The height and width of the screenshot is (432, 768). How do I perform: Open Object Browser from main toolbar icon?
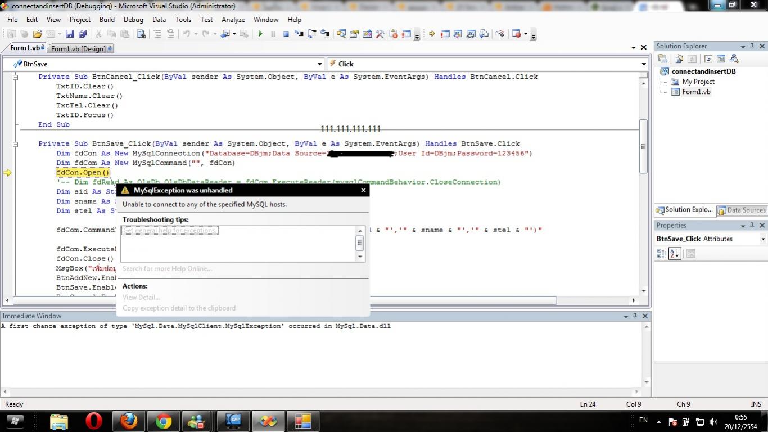coord(367,34)
